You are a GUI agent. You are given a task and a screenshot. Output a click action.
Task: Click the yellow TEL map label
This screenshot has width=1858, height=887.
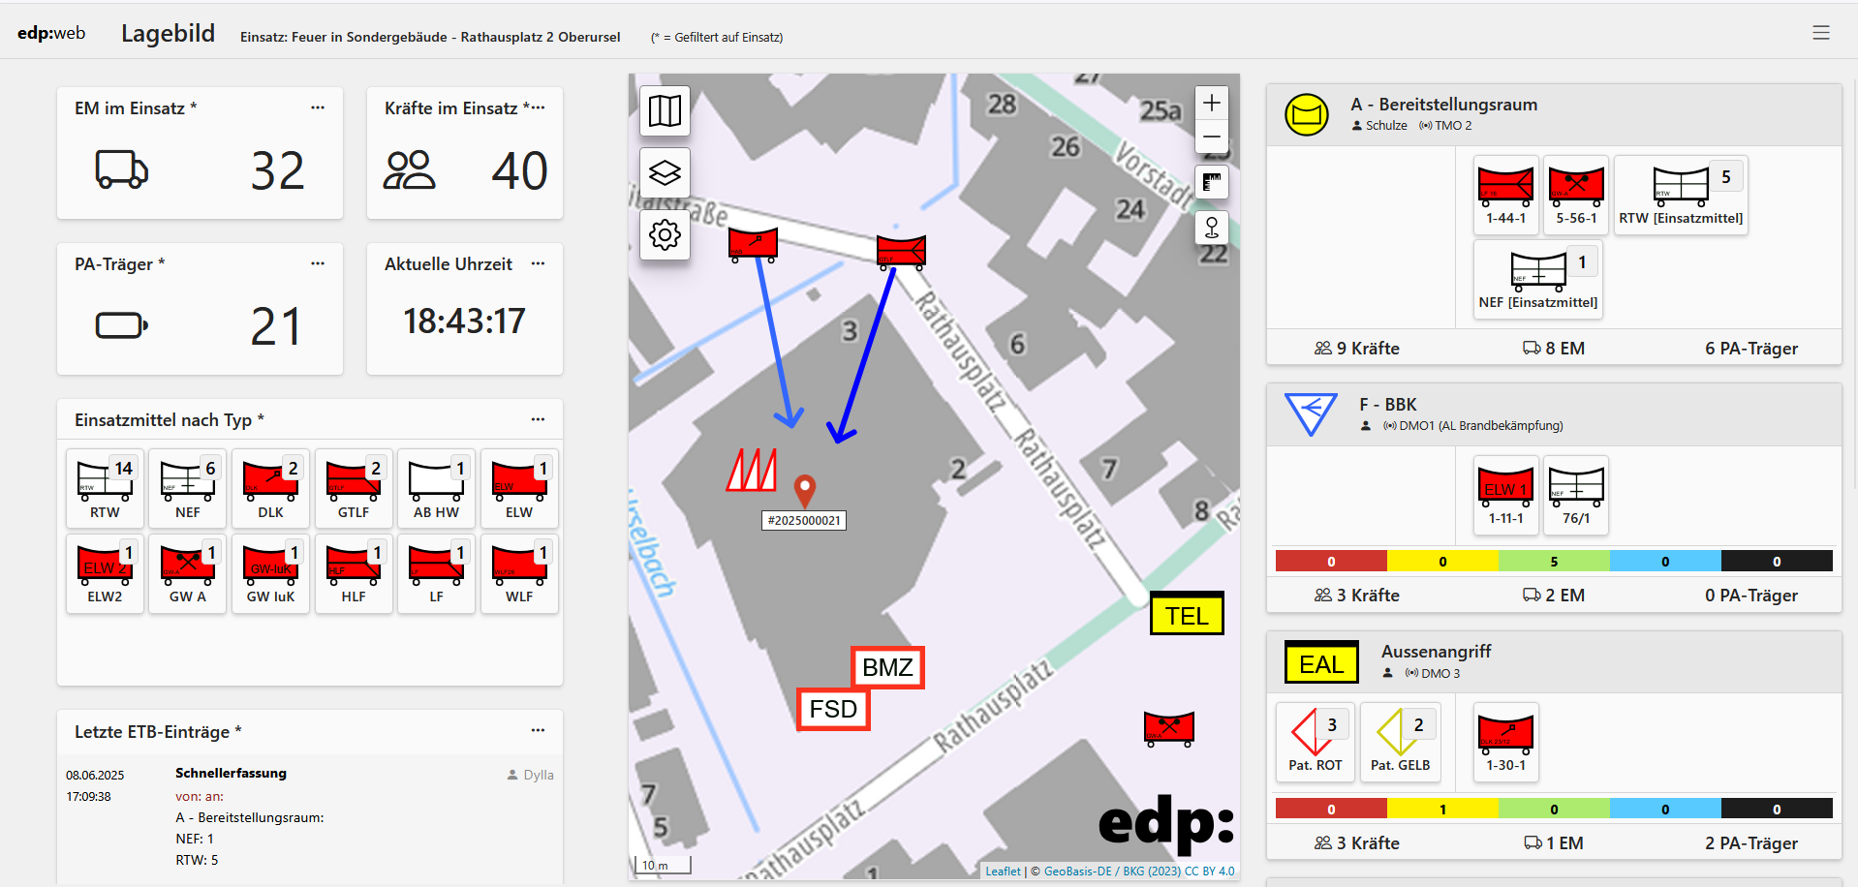coord(1187,615)
